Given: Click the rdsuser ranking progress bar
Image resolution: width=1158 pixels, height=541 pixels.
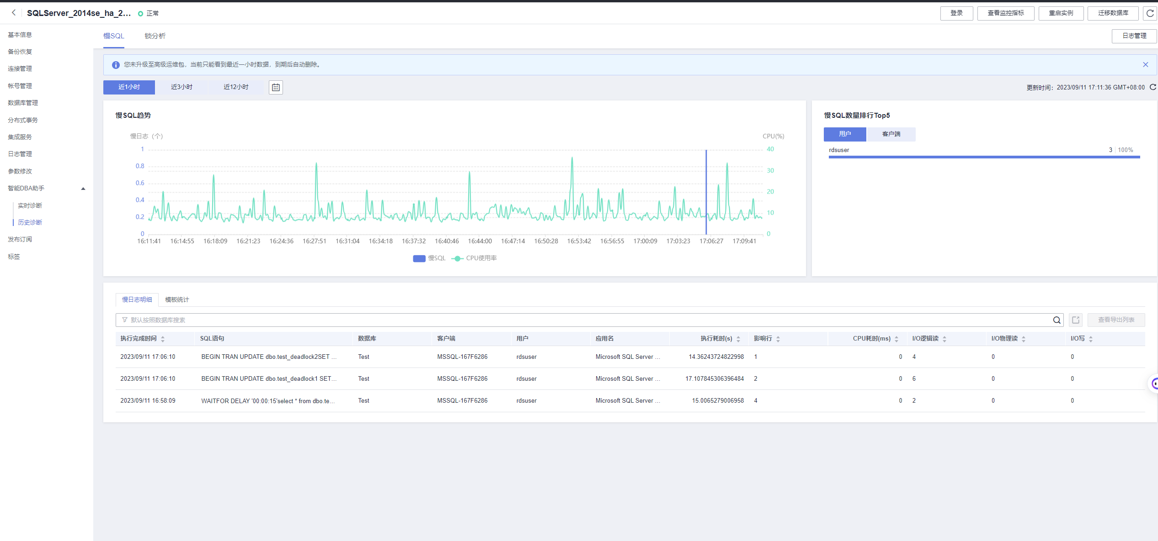Looking at the screenshot, I should [984, 157].
